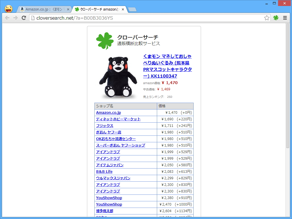
Task: Click the amazon価格 ¥1,470 text
Action: point(160,83)
